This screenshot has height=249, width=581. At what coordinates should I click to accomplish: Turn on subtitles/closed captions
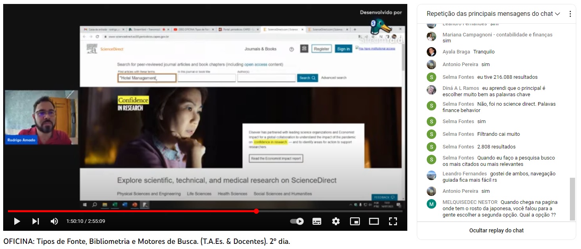[x=317, y=221]
